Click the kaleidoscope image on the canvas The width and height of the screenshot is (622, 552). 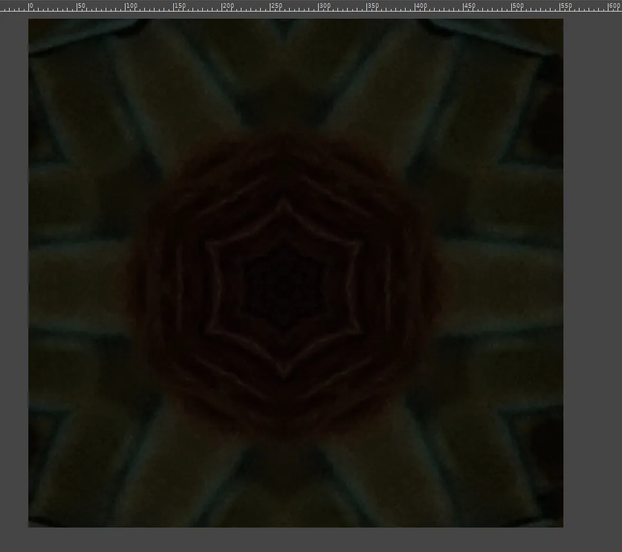296,273
